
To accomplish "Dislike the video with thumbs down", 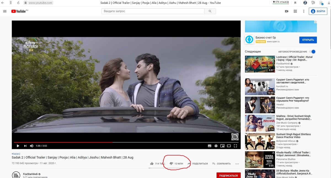I will [171, 163].
